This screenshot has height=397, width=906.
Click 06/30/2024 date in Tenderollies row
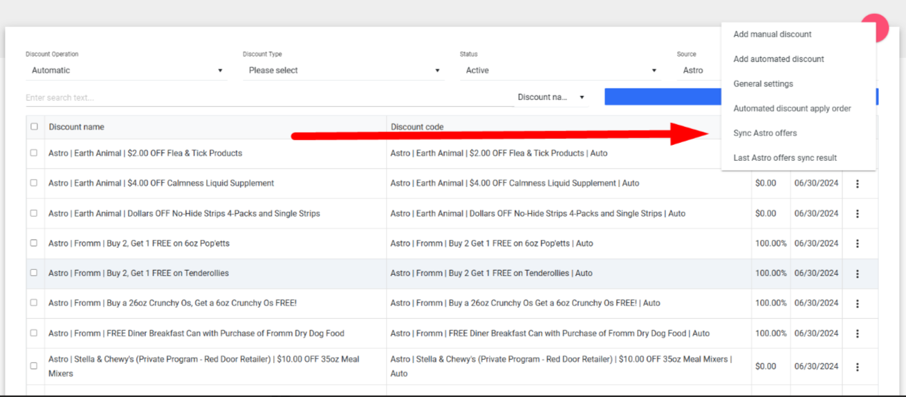(815, 273)
